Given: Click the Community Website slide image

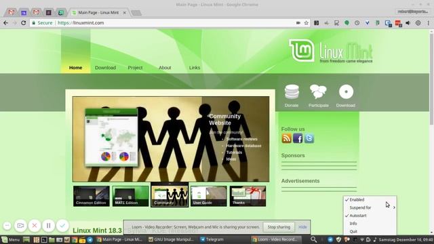Looking at the screenshot, I should (171, 139).
